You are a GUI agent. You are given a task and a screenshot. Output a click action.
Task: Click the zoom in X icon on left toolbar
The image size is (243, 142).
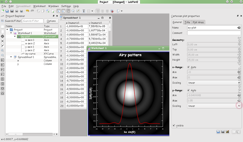point(2,60)
